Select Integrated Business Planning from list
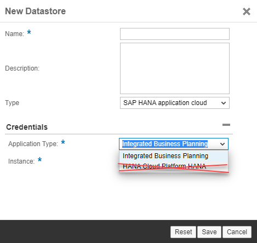 pos(174,156)
